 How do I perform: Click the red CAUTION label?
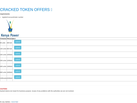[x=4, y=89]
